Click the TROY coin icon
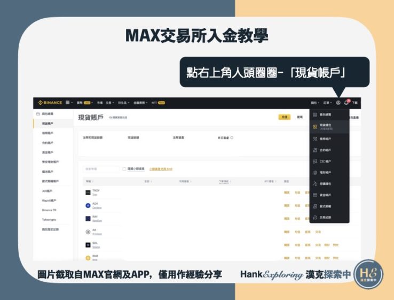The width and height of the screenshot is (394, 300). pos(88,193)
